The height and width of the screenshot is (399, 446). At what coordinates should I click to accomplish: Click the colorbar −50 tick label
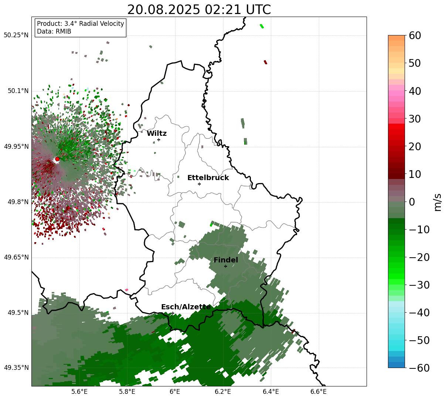coord(419,340)
